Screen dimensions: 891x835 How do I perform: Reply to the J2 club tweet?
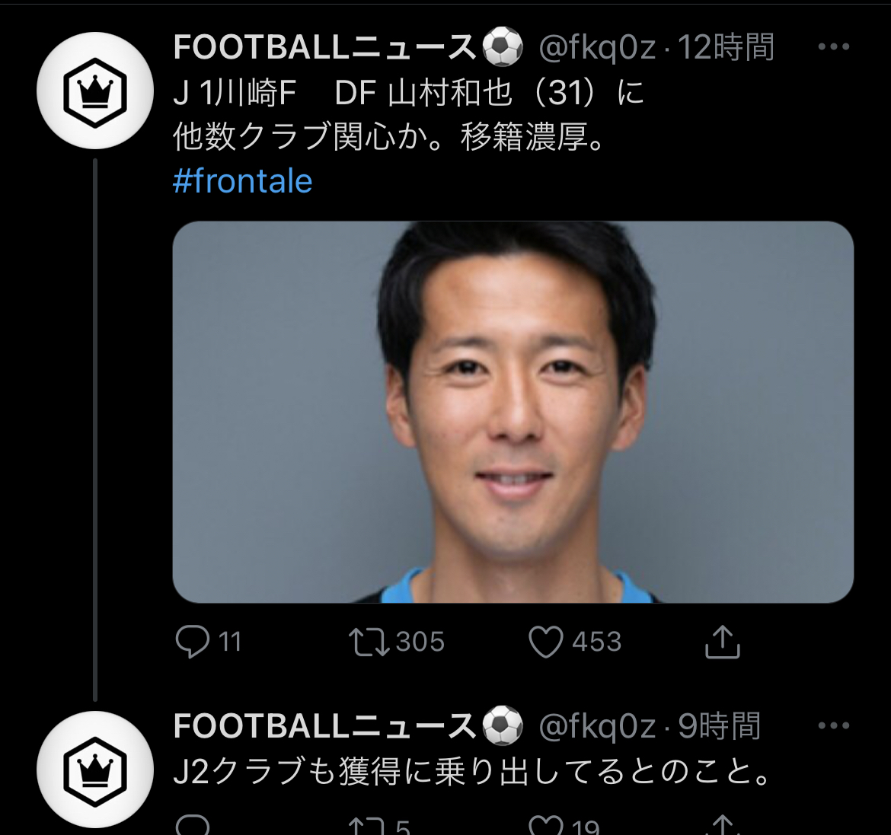(192, 827)
